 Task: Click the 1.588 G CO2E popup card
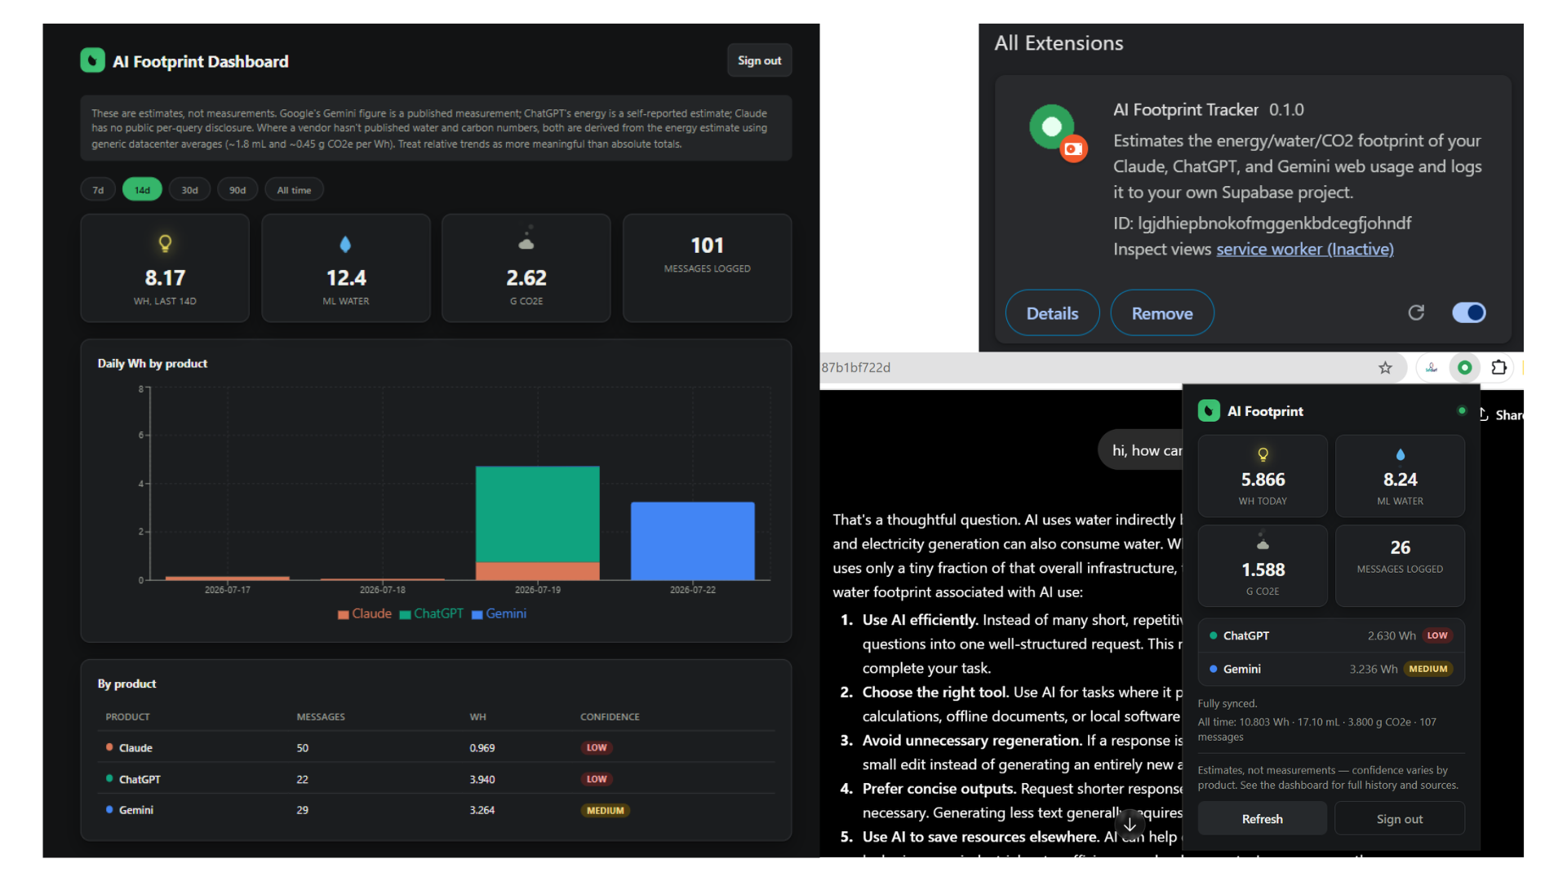1263,565
